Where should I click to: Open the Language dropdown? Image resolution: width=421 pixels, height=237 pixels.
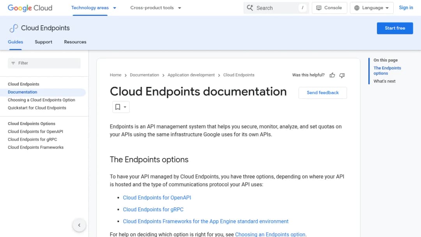[x=371, y=8]
